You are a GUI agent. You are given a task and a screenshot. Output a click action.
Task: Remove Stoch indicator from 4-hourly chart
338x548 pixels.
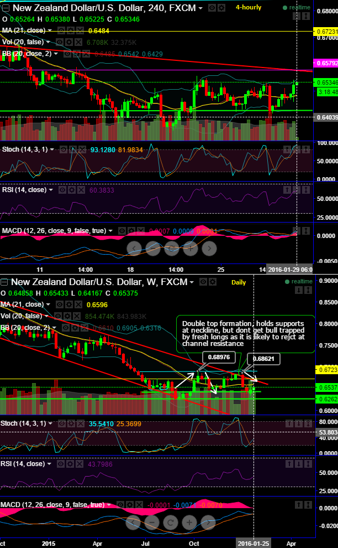[82, 149]
